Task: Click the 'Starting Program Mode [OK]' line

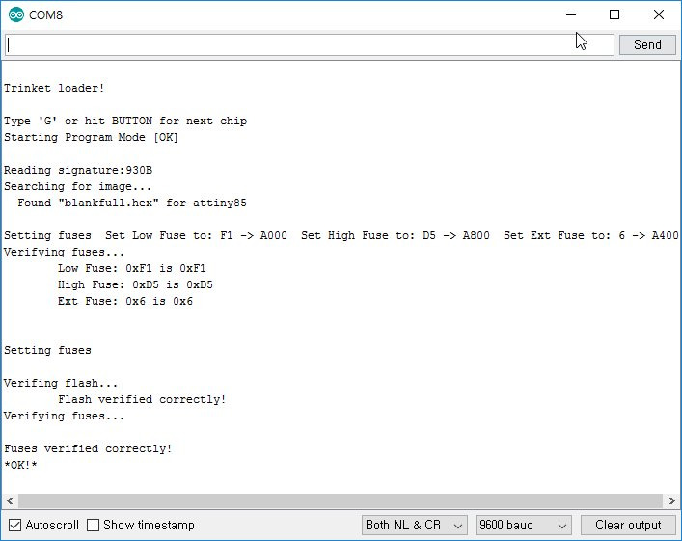Action: tap(91, 138)
